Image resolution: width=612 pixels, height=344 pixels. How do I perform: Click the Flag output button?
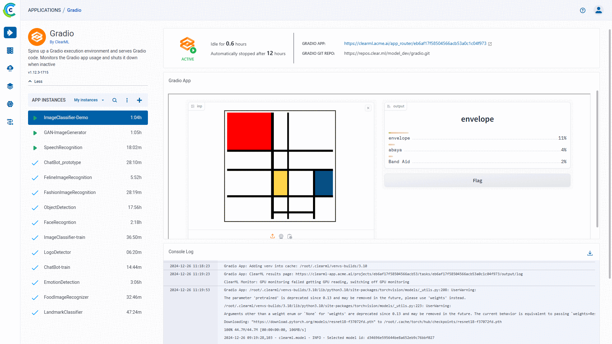pos(477,180)
